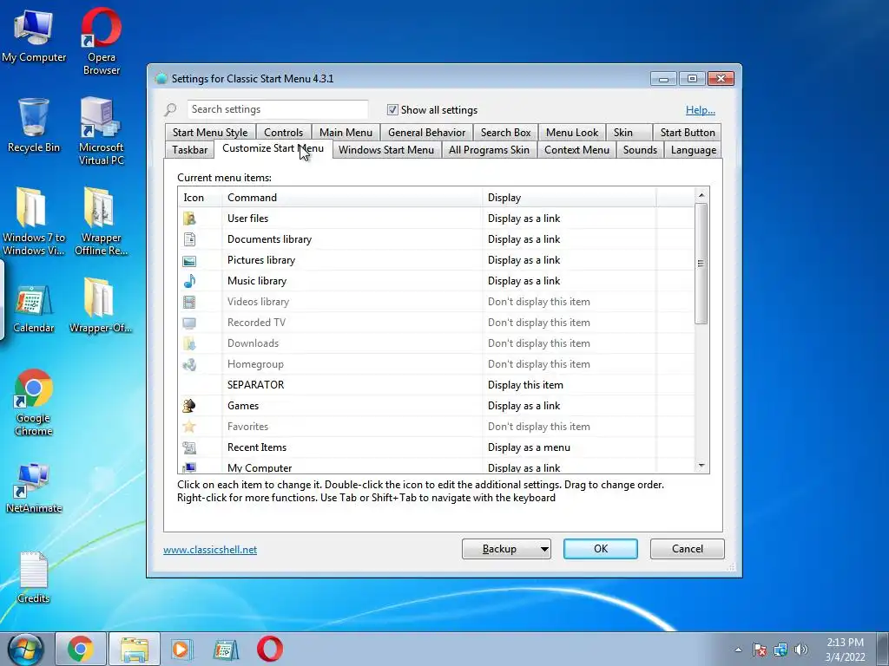The image size is (889, 666).
Task: Click the Games chess piece icon
Action: [x=189, y=406]
